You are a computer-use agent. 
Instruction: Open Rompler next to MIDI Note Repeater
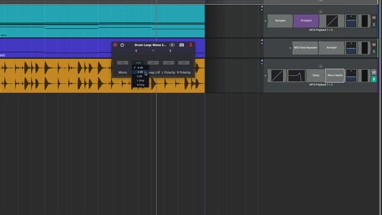coord(332,48)
